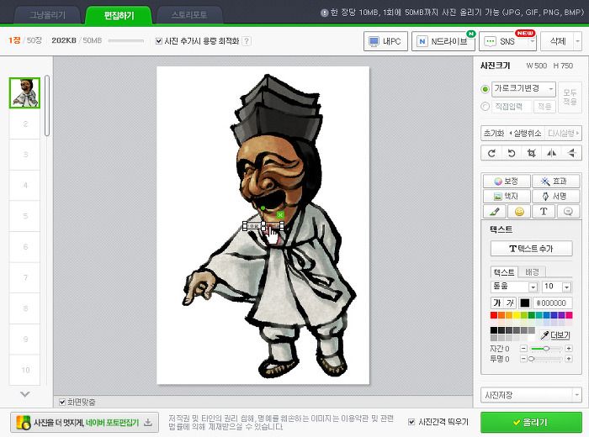Toggle 사진 추가시 용량 최적화 checkbox
Image resolution: width=589 pixels, height=437 pixels.
[x=159, y=41]
